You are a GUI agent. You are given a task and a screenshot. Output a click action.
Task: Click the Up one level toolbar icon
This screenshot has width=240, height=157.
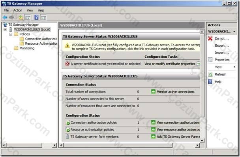point(21,17)
